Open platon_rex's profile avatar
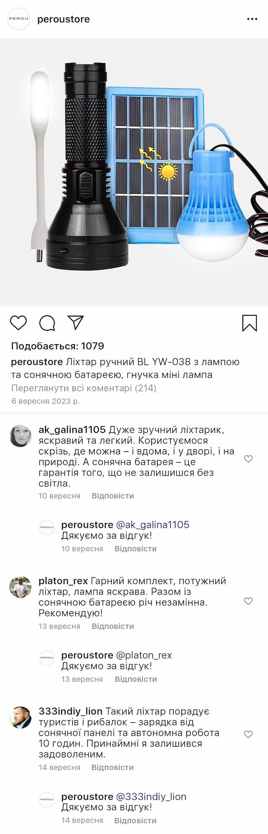Viewport: 268px width, 834px height. pos(21,587)
